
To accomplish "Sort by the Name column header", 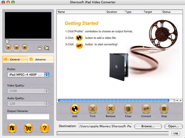I will tap(81, 12).
